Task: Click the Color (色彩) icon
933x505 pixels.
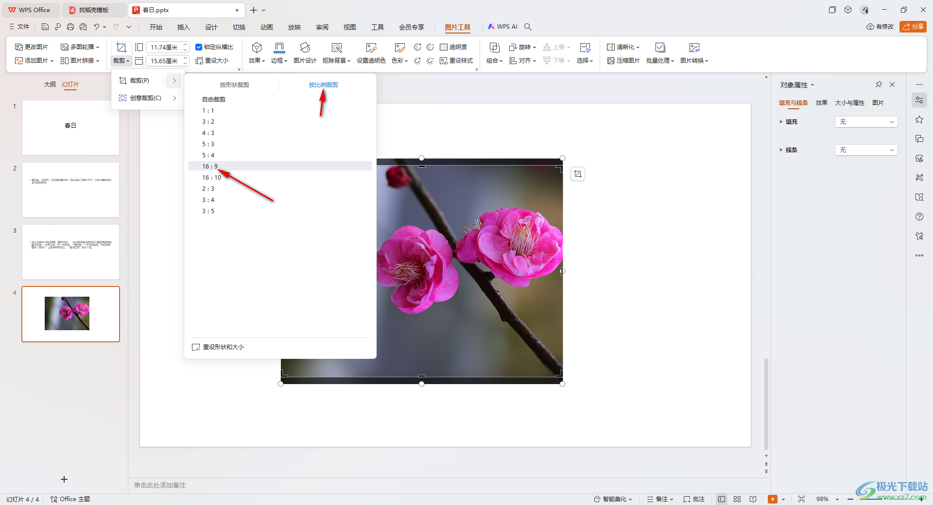Action: (399, 47)
